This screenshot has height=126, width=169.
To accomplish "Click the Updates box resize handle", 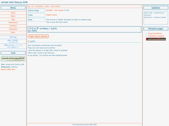I will click(x=167, y=24).
